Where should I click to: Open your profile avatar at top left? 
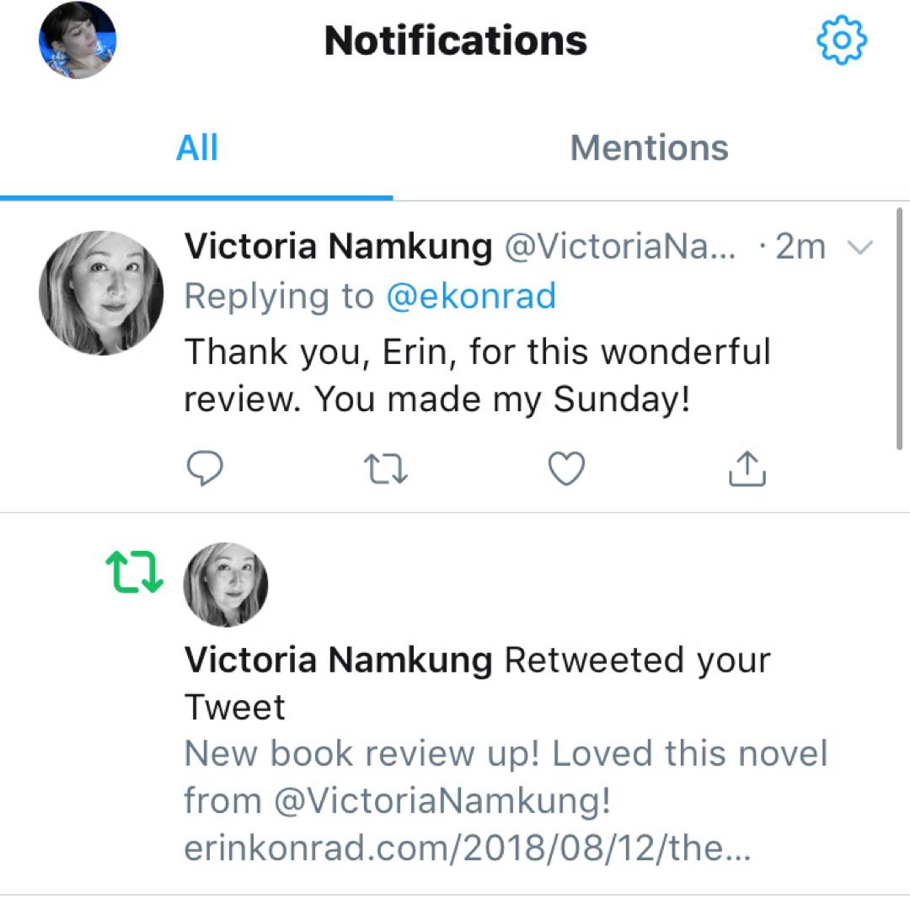(x=78, y=40)
